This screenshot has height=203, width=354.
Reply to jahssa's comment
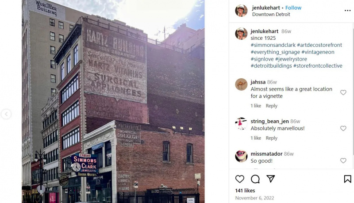tap(271, 106)
